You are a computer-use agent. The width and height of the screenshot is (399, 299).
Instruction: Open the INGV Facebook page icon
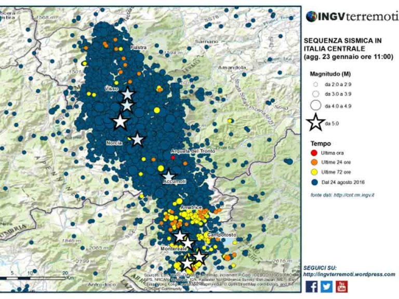pyautogui.click(x=312, y=286)
